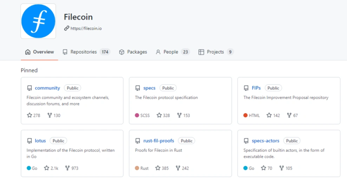347x184 pixels.
Task: Open the rust-fil-proofs repository link
Action: pyautogui.click(x=158, y=141)
